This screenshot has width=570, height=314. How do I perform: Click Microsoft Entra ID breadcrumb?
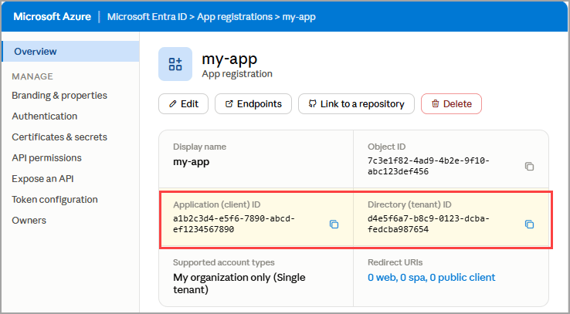click(x=148, y=17)
